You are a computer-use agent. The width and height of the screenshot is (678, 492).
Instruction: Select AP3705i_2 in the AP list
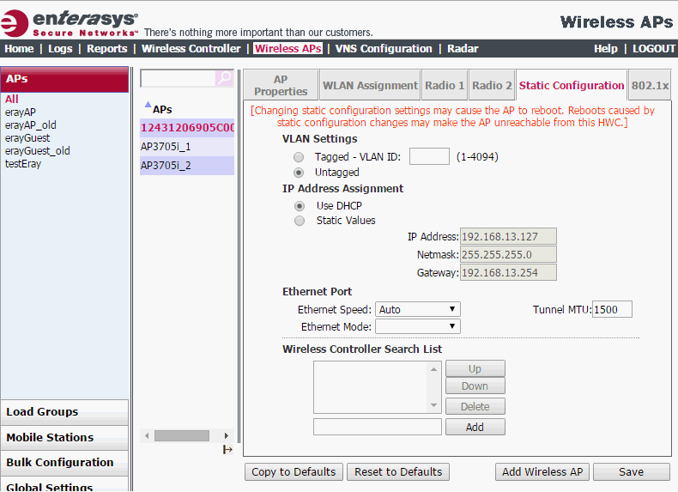click(x=187, y=166)
